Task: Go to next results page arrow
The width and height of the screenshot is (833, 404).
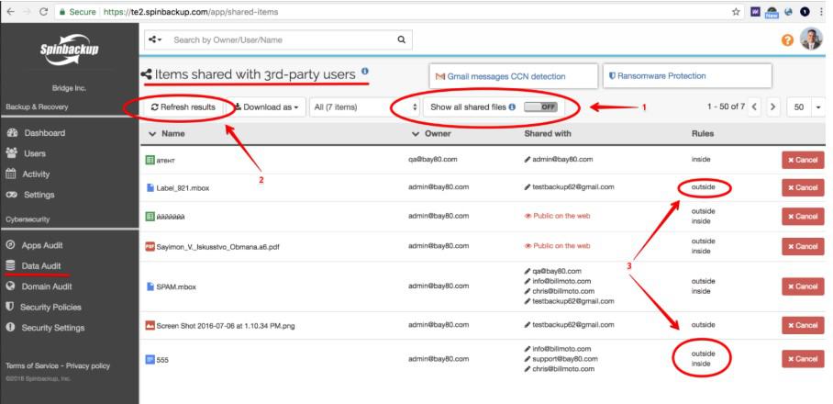Action: click(773, 107)
